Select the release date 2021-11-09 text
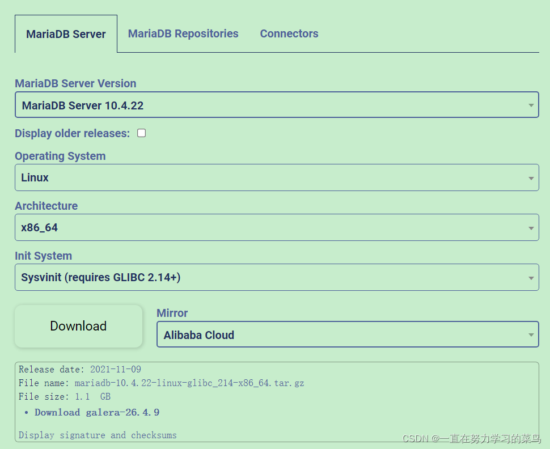 coord(116,369)
